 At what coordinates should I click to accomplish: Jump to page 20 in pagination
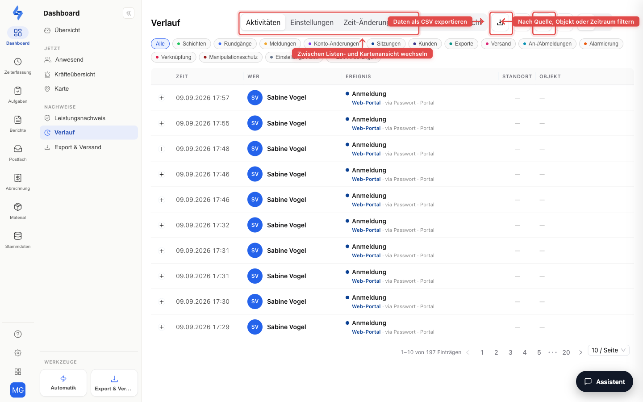(566, 352)
